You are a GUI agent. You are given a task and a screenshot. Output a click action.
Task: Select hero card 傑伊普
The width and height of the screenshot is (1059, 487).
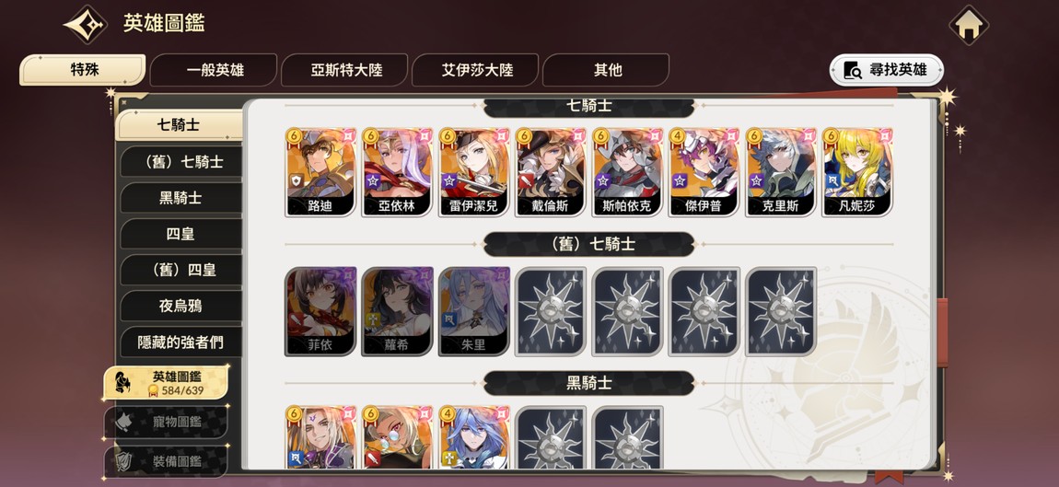coord(704,171)
